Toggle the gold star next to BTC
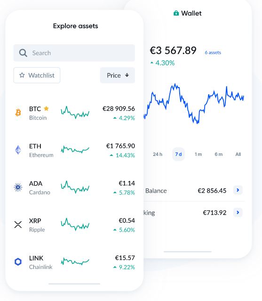This screenshot has height=301, width=262. click(x=46, y=109)
